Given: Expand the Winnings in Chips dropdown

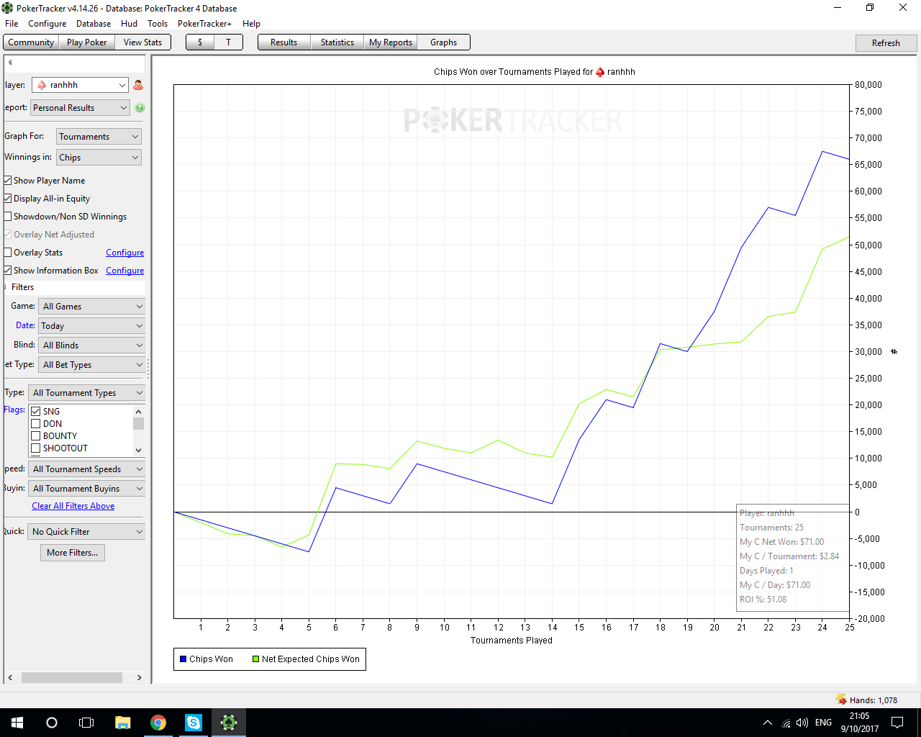Looking at the screenshot, I should (99, 158).
